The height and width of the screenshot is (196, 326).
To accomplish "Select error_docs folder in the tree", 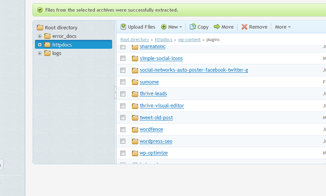I will [64, 36].
